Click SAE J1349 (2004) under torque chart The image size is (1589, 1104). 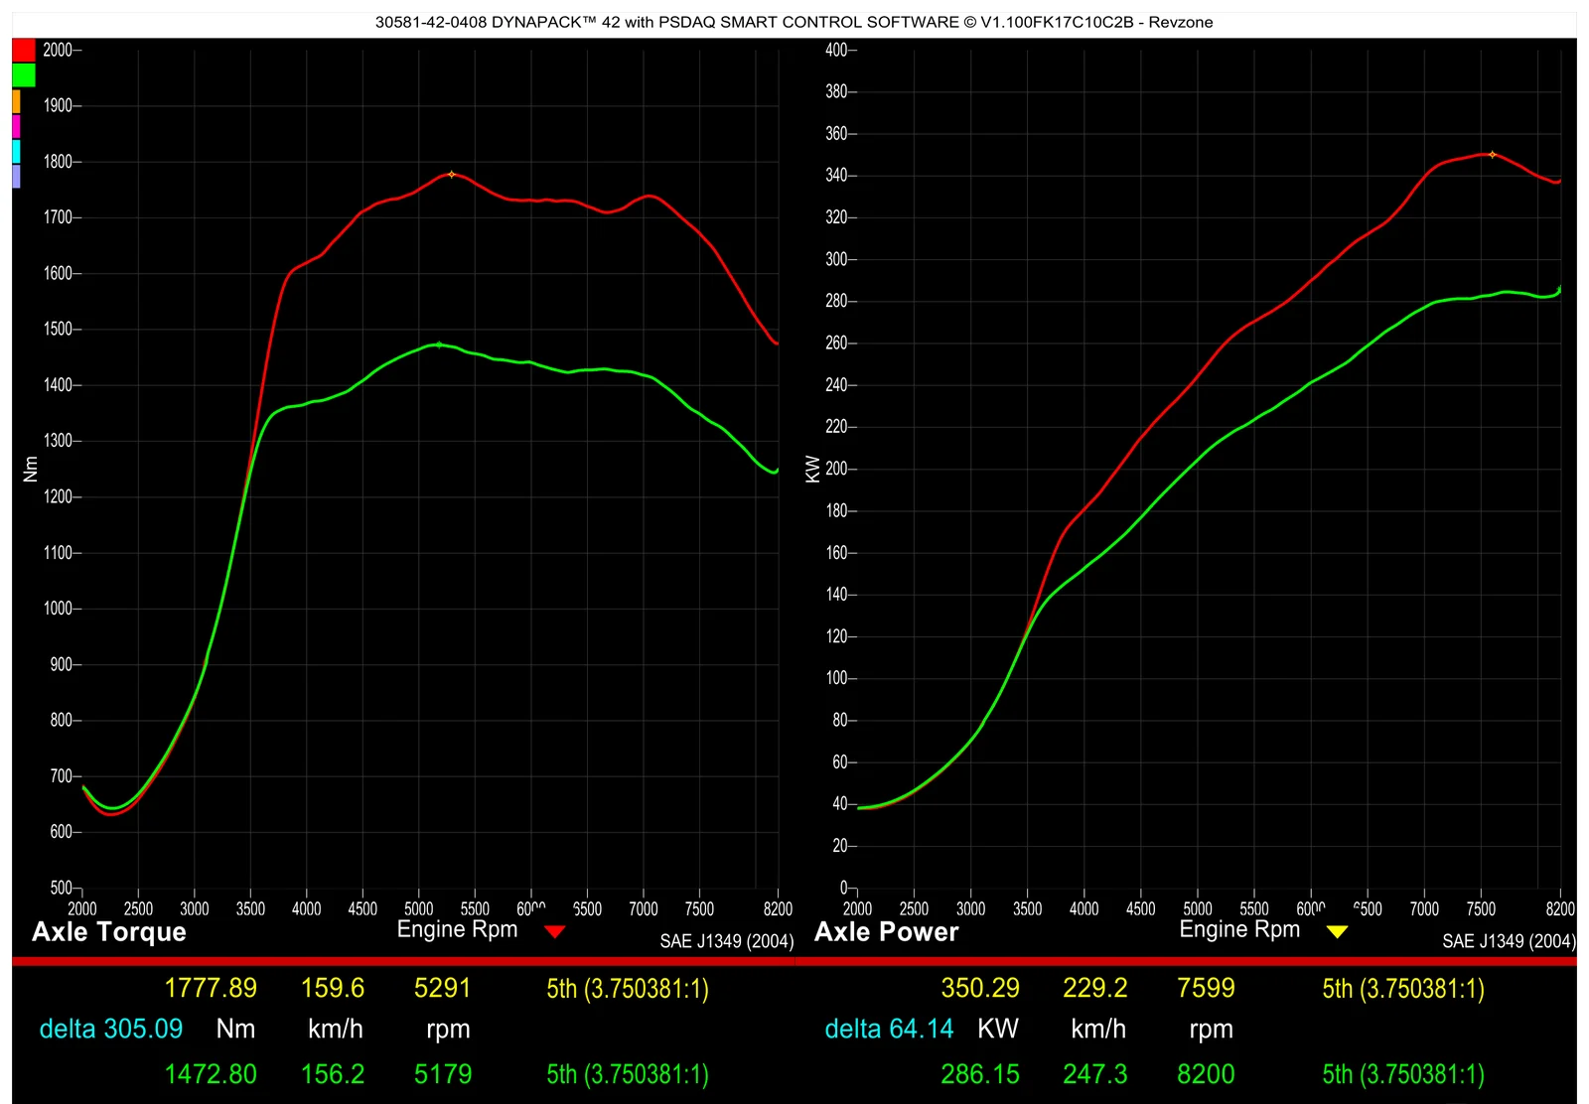[727, 941]
